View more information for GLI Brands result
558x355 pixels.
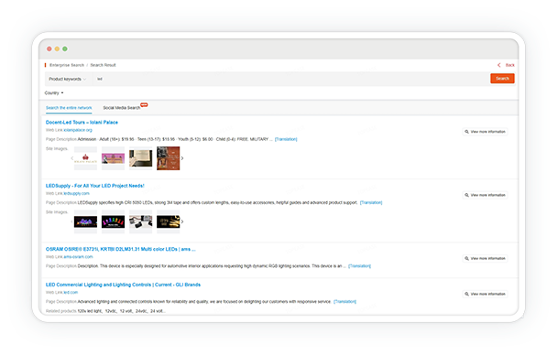(x=485, y=294)
